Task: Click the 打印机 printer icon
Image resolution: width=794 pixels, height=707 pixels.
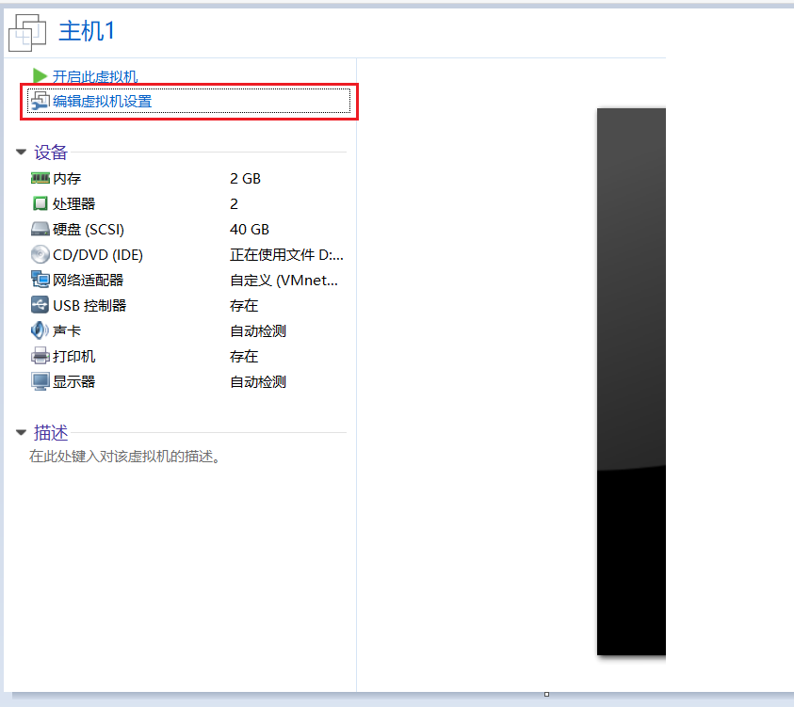Action: tap(41, 356)
